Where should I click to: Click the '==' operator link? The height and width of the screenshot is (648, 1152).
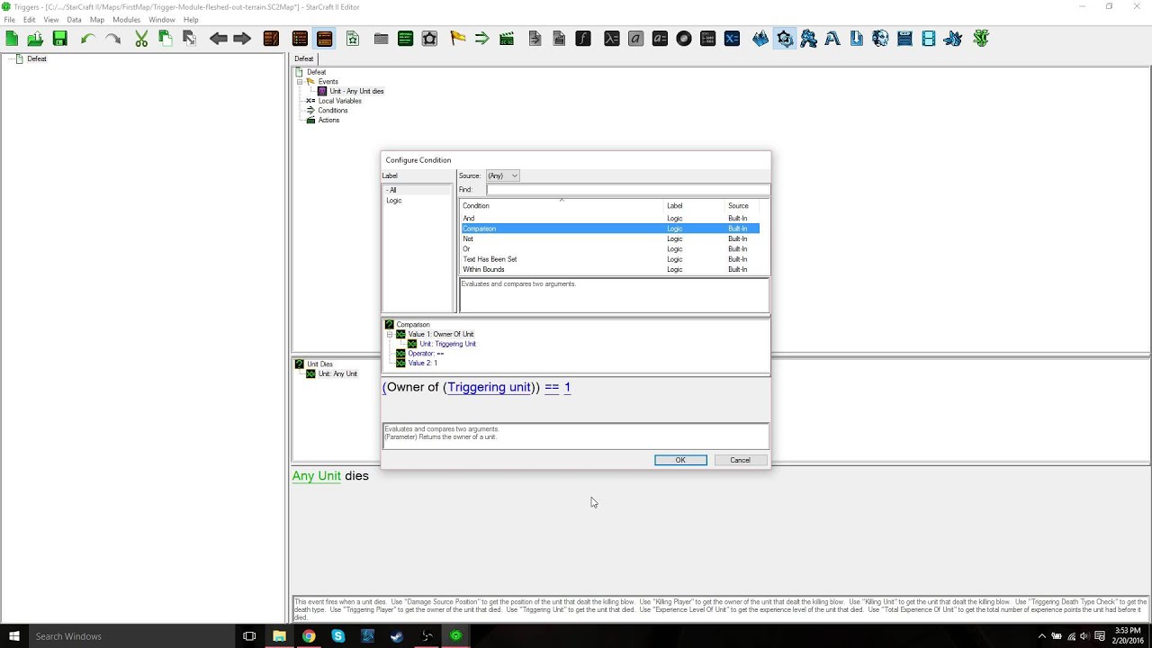coord(552,387)
